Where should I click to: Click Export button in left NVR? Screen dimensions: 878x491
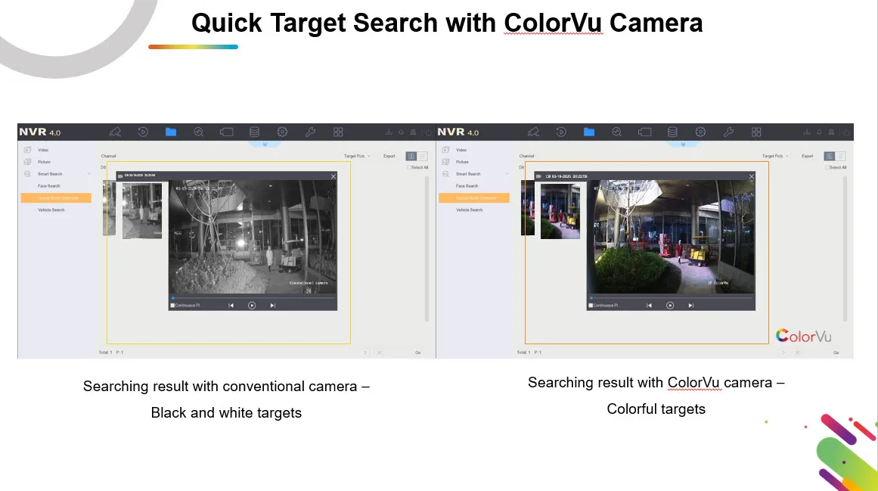pos(389,156)
